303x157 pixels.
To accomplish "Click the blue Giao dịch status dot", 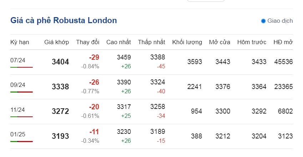I will pos(263,21).
